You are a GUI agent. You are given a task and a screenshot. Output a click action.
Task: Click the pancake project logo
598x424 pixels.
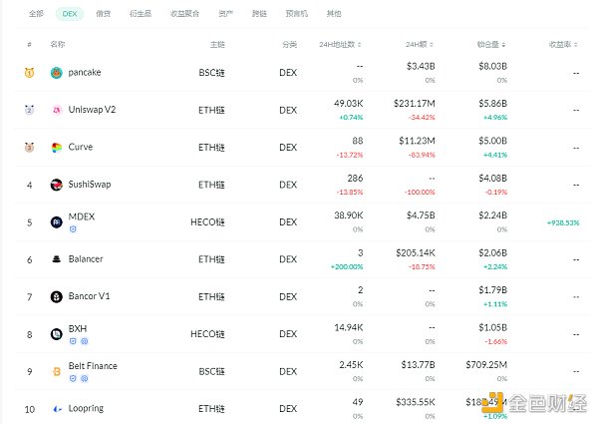pyautogui.click(x=57, y=73)
